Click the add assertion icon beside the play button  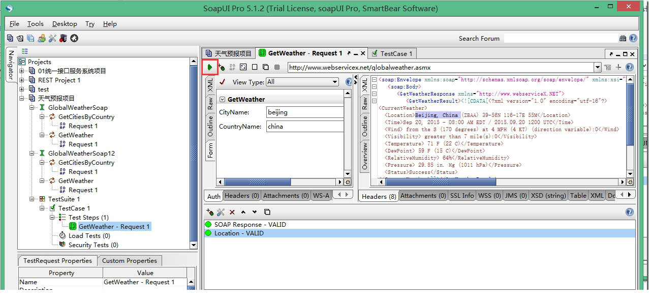[x=221, y=67]
